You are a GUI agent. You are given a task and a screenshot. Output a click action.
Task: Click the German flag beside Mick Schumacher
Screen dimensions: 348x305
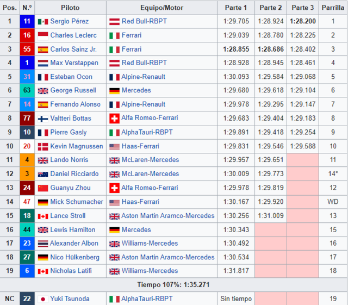[43, 202]
